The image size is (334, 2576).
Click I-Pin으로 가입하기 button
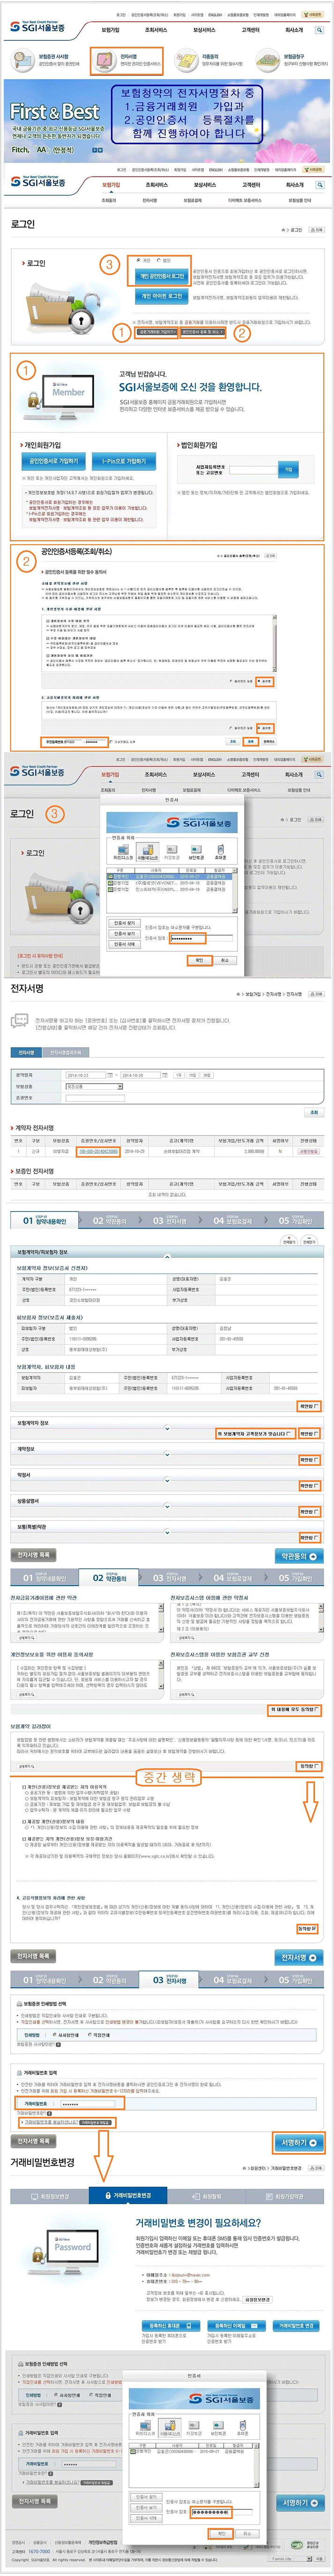[x=123, y=461]
